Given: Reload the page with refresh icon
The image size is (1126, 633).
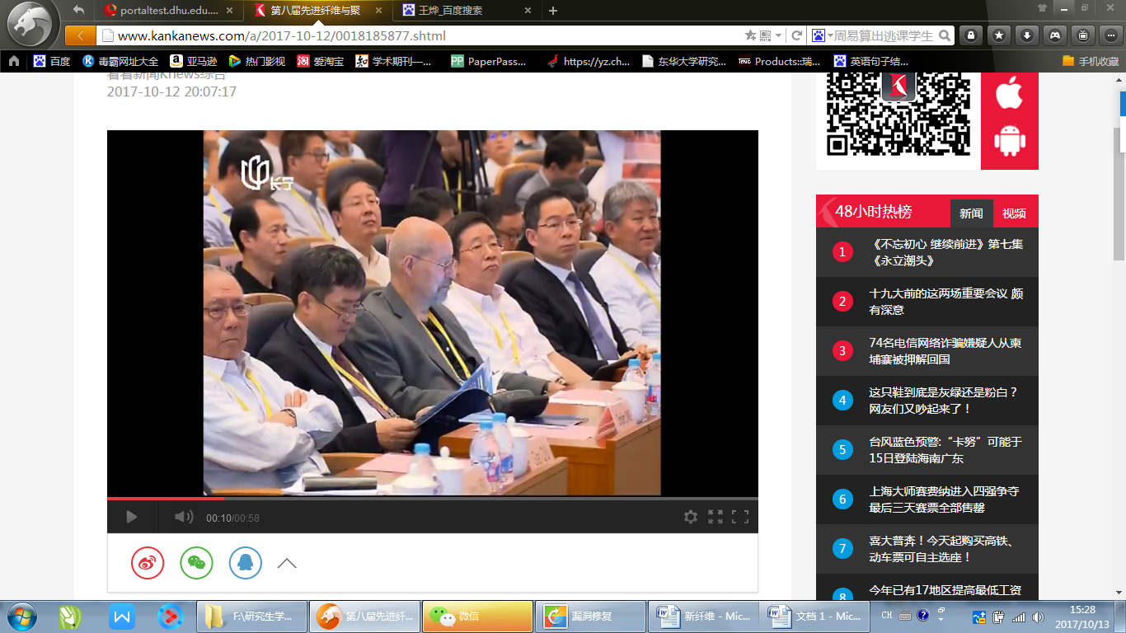Looking at the screenshot, I should tap(797, 35).
